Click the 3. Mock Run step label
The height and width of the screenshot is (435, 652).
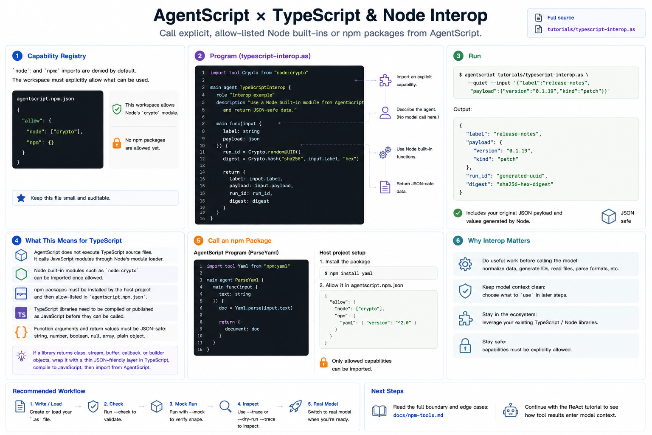tap(183, 404)
